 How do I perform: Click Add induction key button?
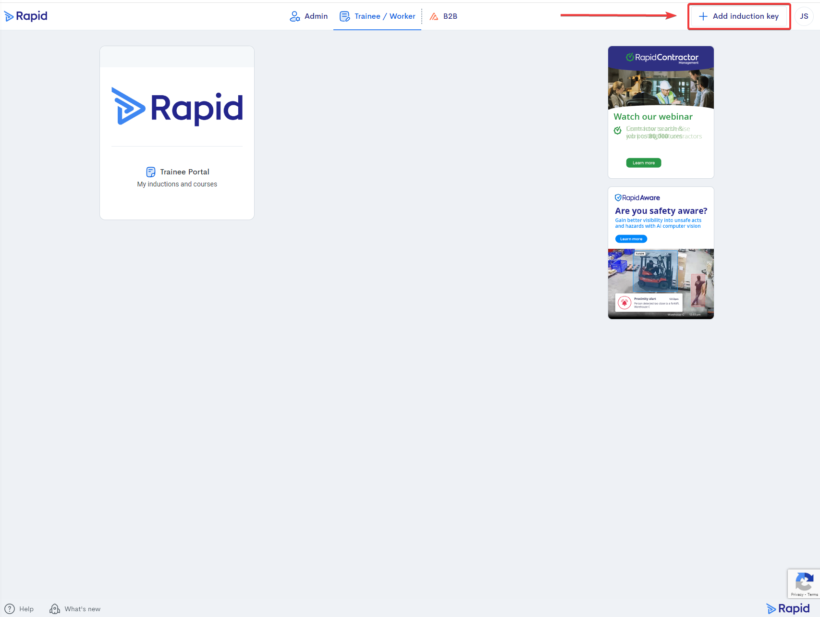739,16
